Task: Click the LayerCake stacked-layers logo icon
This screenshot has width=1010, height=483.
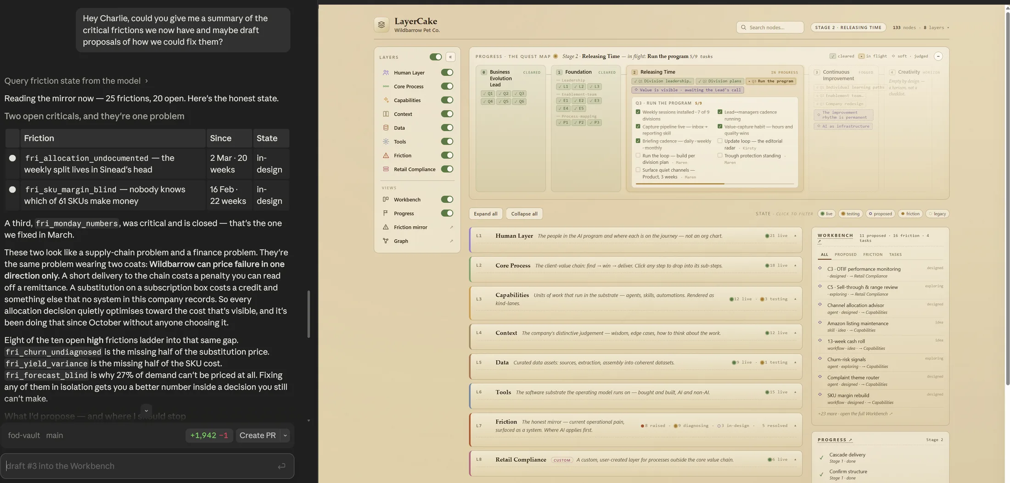Action: tap(381, 25)
